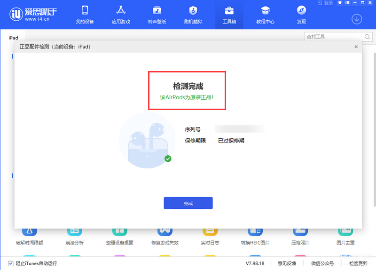
Task: Open the 教程中心 tab
Action: pyautogui.click(x=265, y=15)
